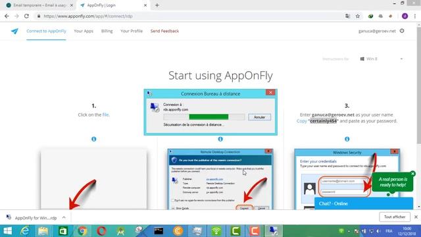The height and width of the screenshot is (237, 421).
Task: Click info icon under the connection dialog
Action: pos(220,139)
